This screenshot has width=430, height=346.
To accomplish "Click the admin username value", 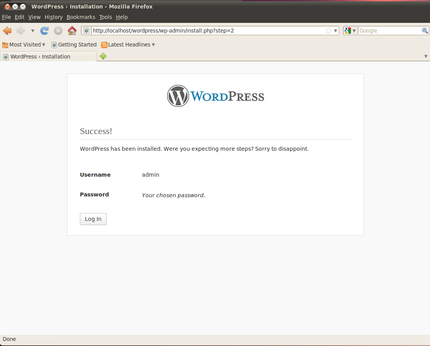I will point(150,175).
